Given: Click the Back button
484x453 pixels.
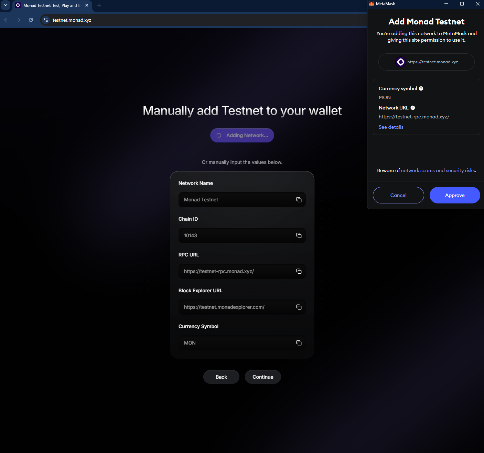Looking at the screenshot, I should coord(221,377).
